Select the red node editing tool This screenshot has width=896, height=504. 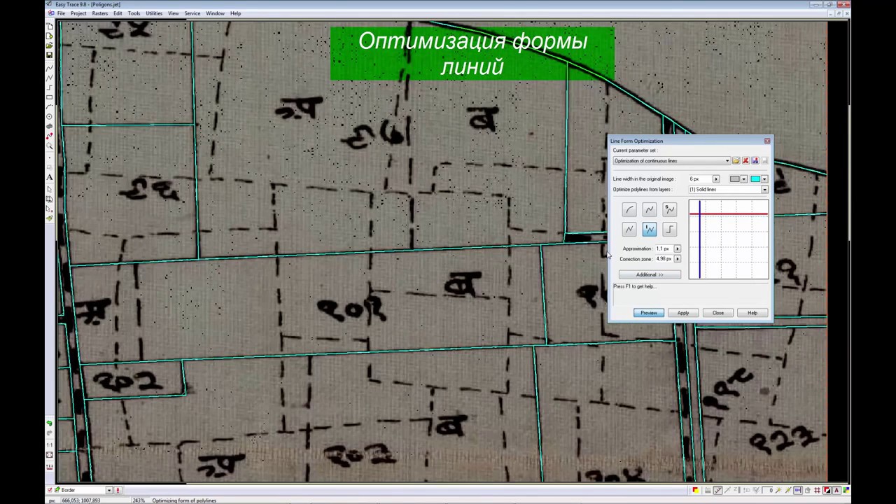tap(49, 136)
